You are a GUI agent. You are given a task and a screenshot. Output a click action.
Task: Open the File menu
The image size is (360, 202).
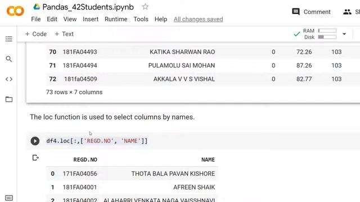pos(36,19)
